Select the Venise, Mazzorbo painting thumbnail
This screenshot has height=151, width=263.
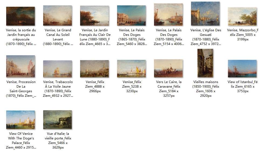pyautogui.click(x=242, y=16)
